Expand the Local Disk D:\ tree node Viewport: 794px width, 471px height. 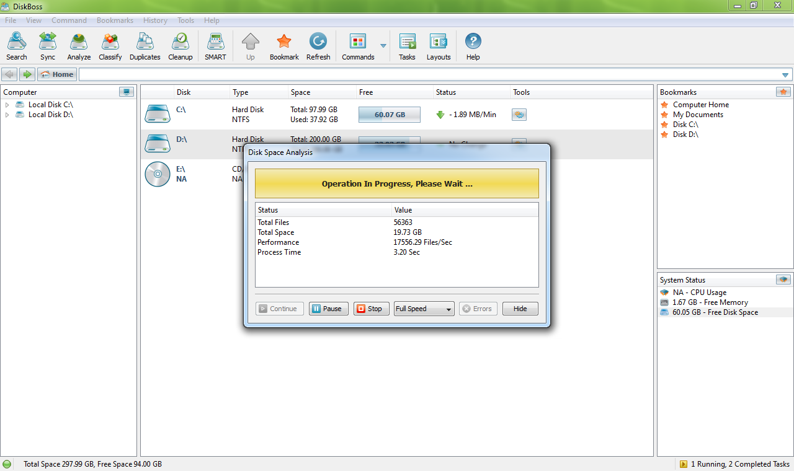click(x=7, y=115)
